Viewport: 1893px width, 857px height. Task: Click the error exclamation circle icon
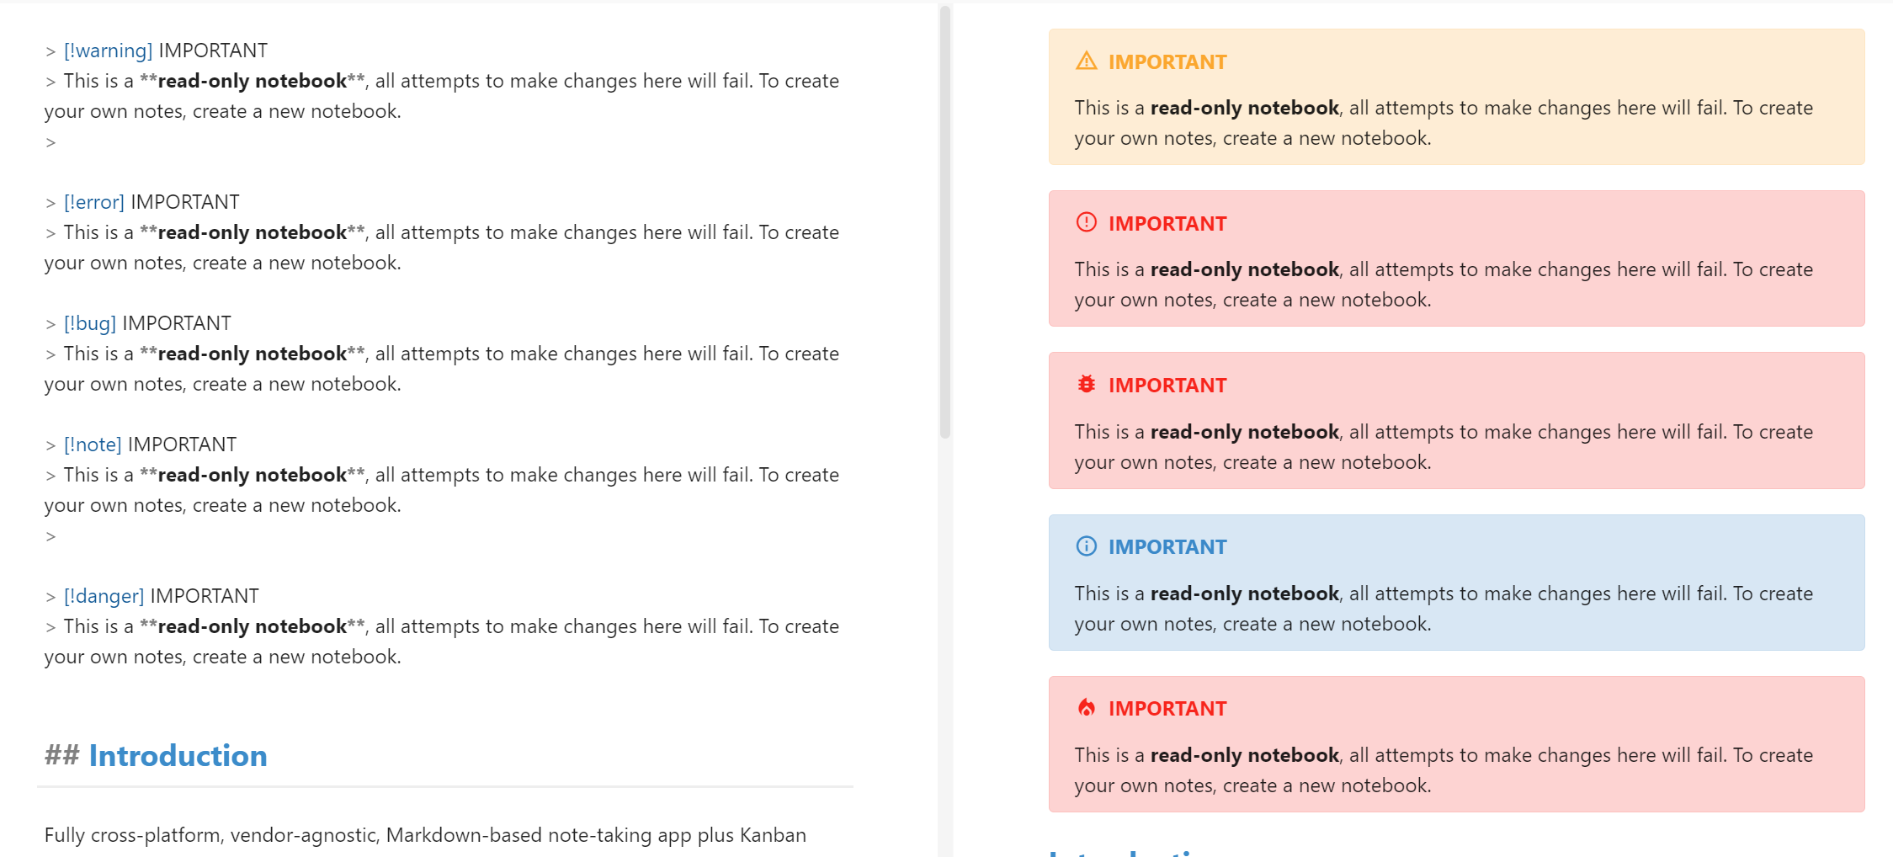click(x=1086, y=222)
